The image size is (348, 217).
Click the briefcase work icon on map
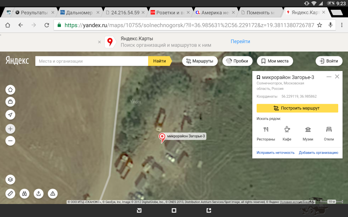point(10,102)
